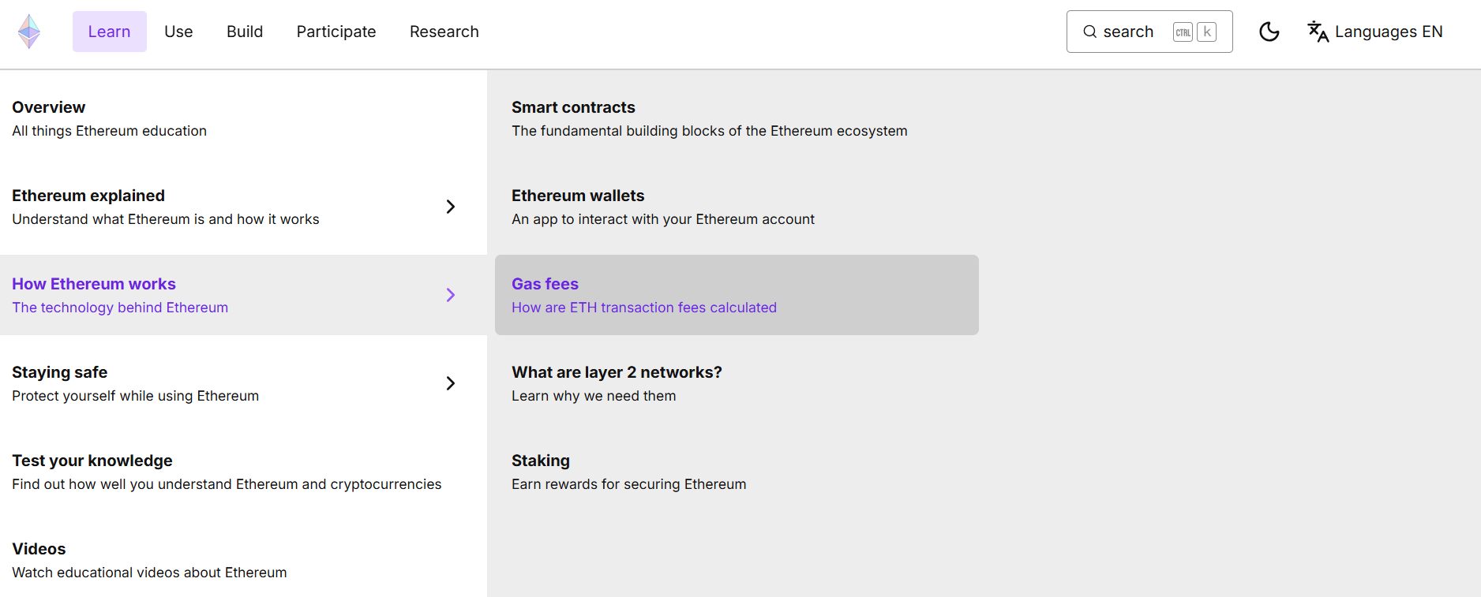The height and width of the screenshot is (597, 1481).
Task: Open the Smart contracts page
Action: [737, 118]
